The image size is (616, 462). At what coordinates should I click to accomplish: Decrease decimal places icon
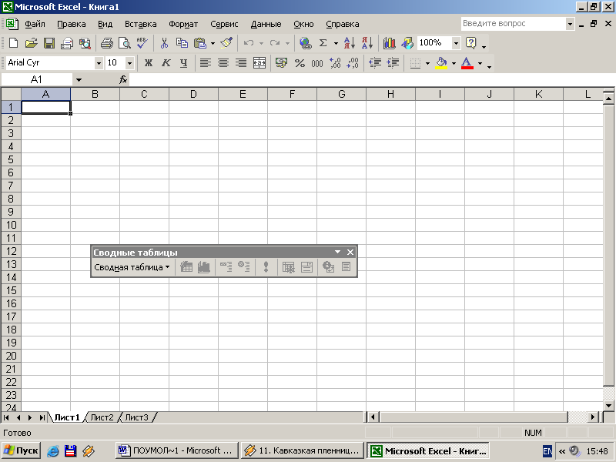[353, 63]
